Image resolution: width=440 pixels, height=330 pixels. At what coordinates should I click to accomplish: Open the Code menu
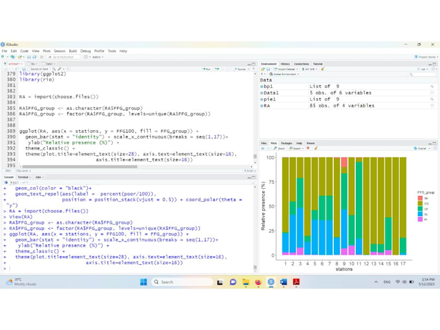(25, 51)
